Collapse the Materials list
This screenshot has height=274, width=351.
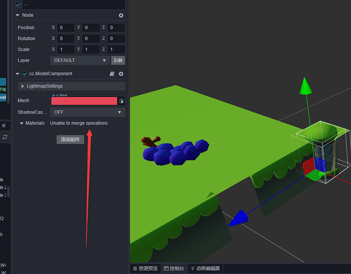pyautogui.click(x=21, y=123)
